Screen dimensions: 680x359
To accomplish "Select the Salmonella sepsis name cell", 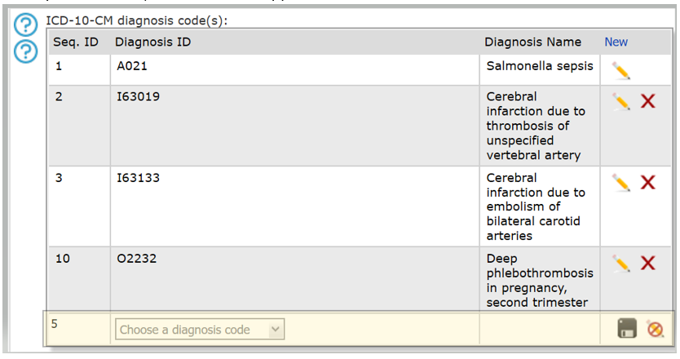I will [x=540, y=70].
